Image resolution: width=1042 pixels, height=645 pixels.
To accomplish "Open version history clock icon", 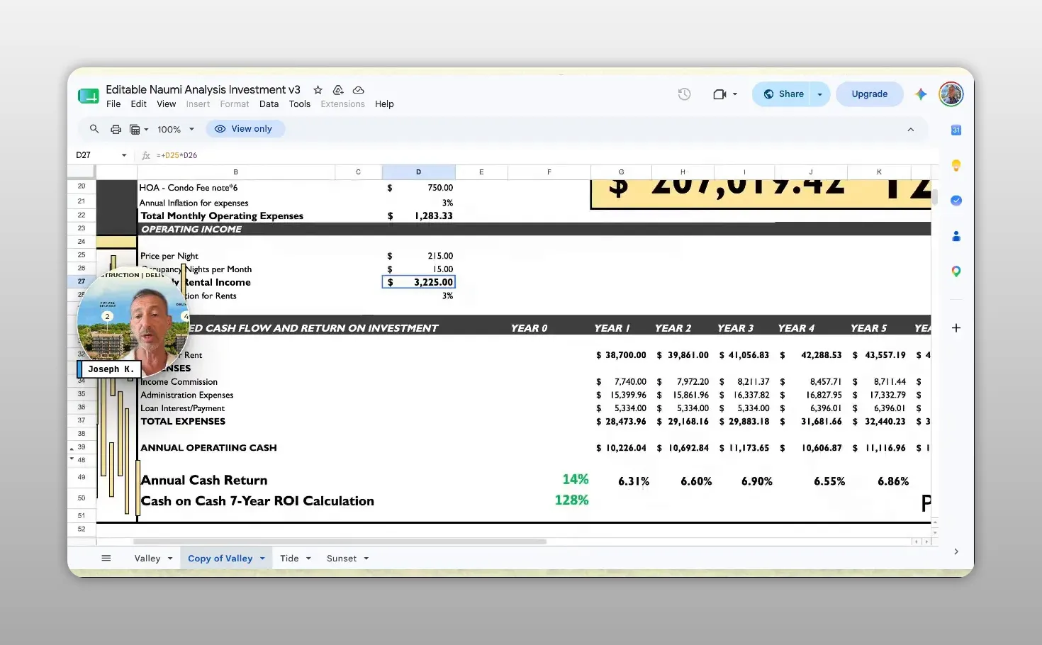I will (x=684, y=94).
